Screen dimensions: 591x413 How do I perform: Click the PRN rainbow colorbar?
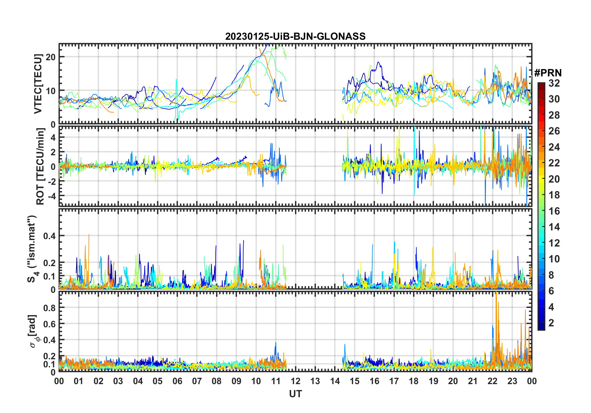click(x=541, y=206)
